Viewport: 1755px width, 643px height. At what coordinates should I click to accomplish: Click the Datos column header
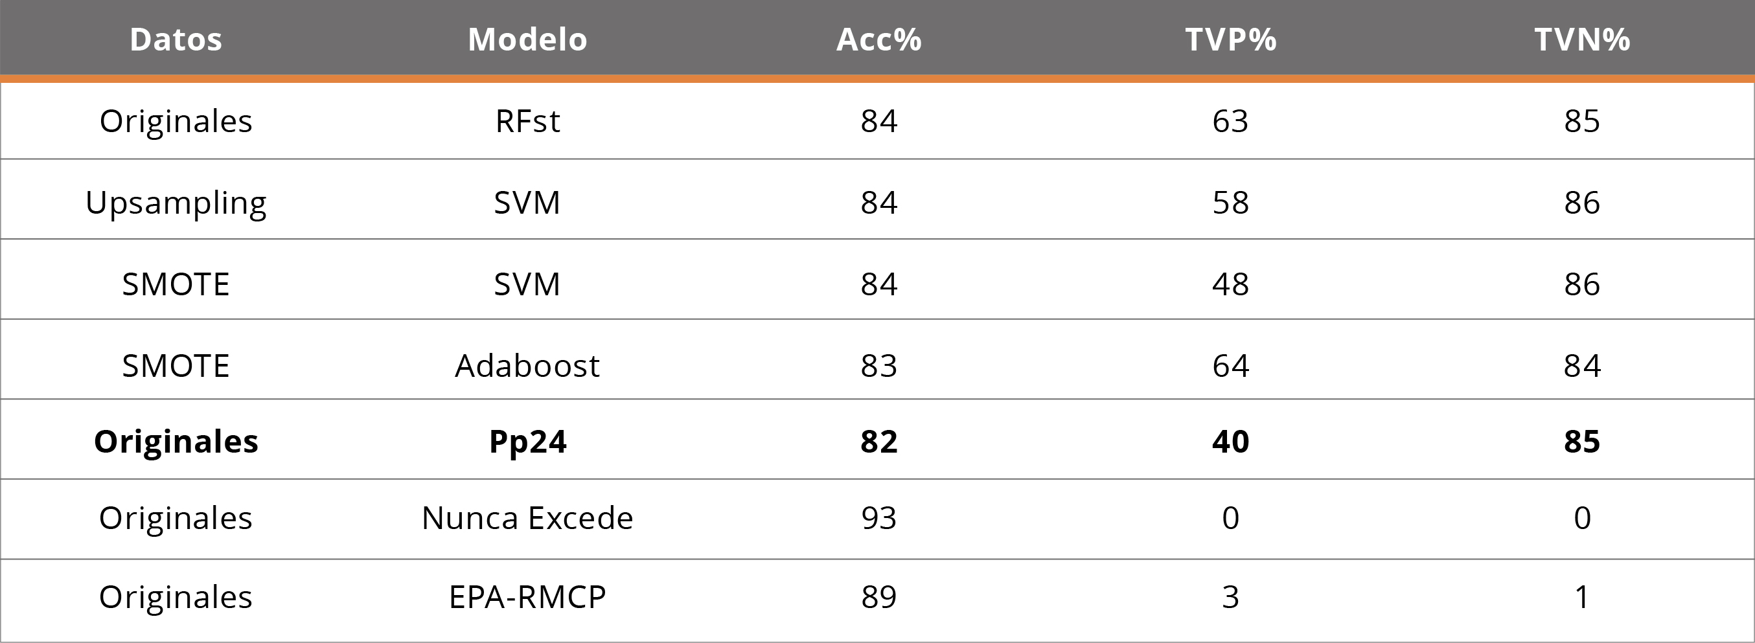click(x=176, y=39)
